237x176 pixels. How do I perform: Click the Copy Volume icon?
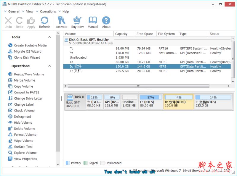pyautogui.click(x=10, y=86)
